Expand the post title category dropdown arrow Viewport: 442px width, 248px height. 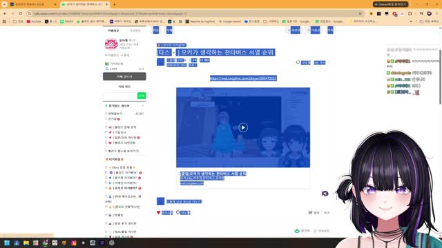(173, 52)
